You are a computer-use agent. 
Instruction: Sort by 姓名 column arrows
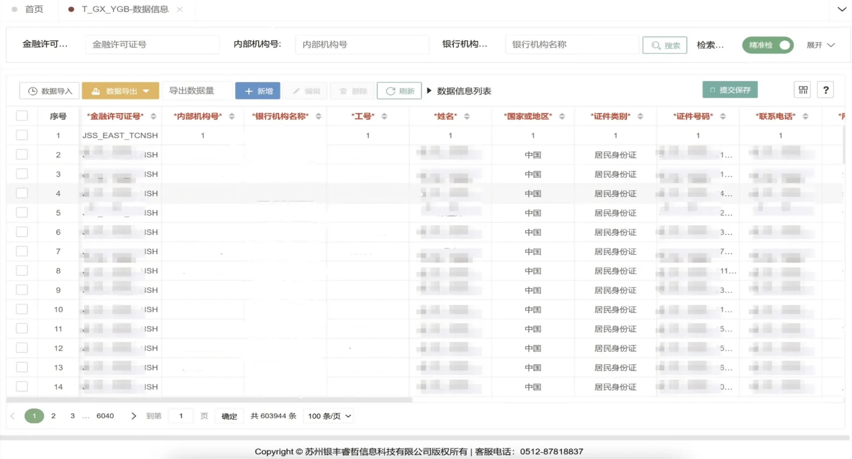pyautogui.click(x=467, y=116)
